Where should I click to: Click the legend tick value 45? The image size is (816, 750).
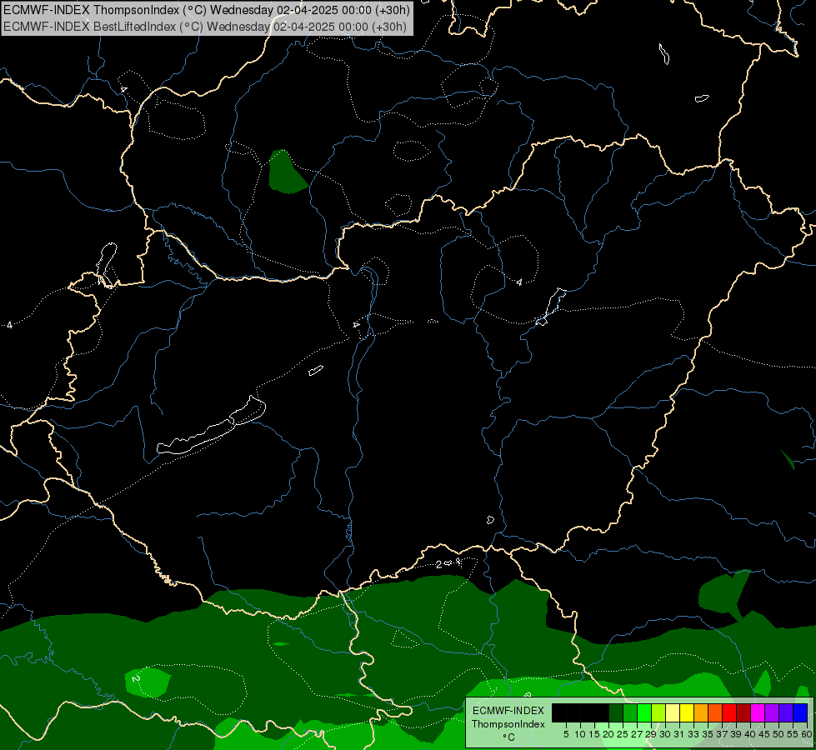764,734
